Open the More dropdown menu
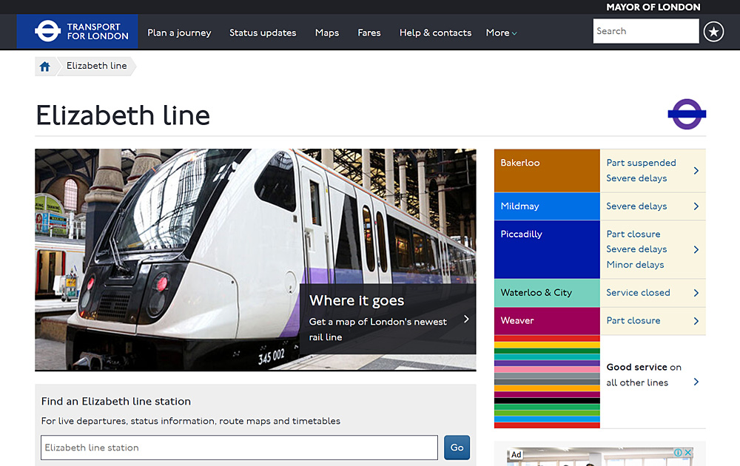This screenshot has height=466, width=740. (x=501, y=33)
